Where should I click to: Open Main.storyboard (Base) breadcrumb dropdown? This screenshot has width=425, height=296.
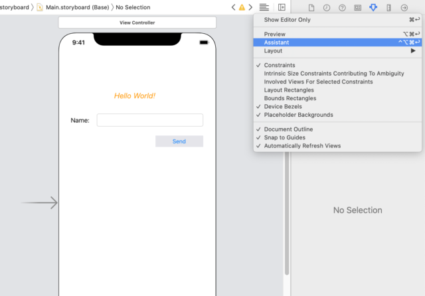coord(77,7)
